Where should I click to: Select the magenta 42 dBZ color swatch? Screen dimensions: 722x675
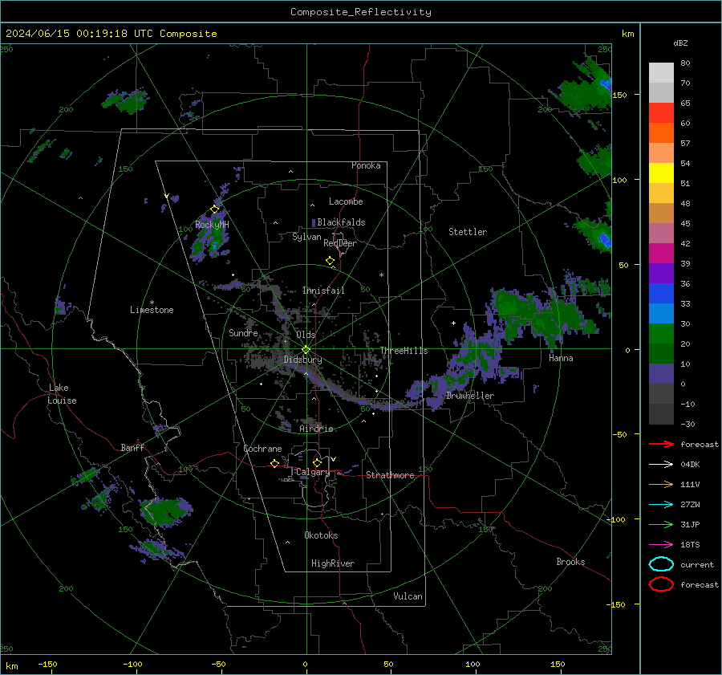tap(661, 254)
